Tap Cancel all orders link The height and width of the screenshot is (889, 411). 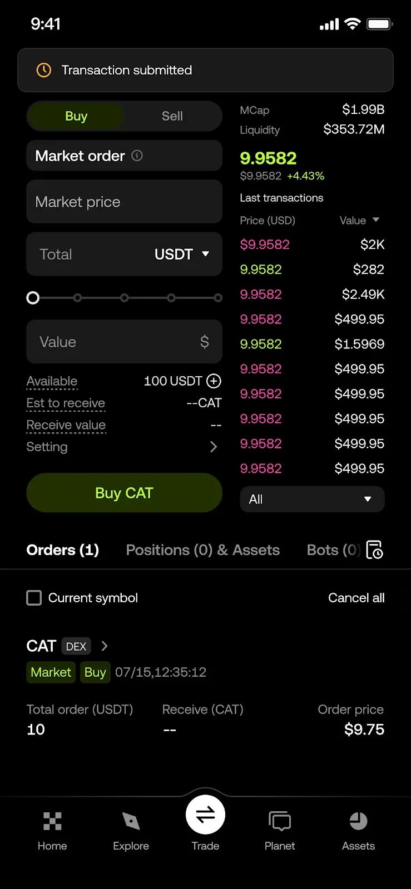click(356, 598)
